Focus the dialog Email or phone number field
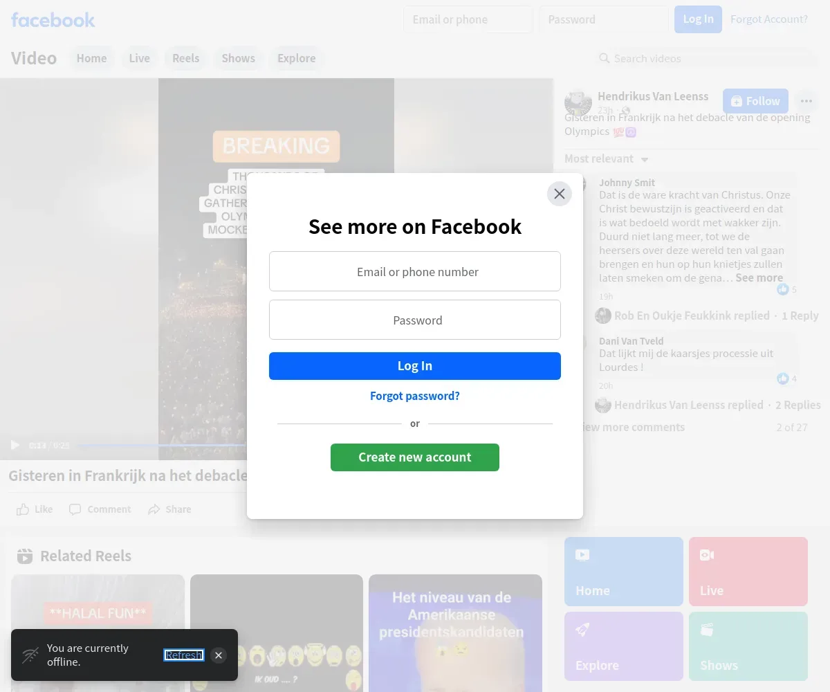The image size is (830, 692). tap(415, 271)
